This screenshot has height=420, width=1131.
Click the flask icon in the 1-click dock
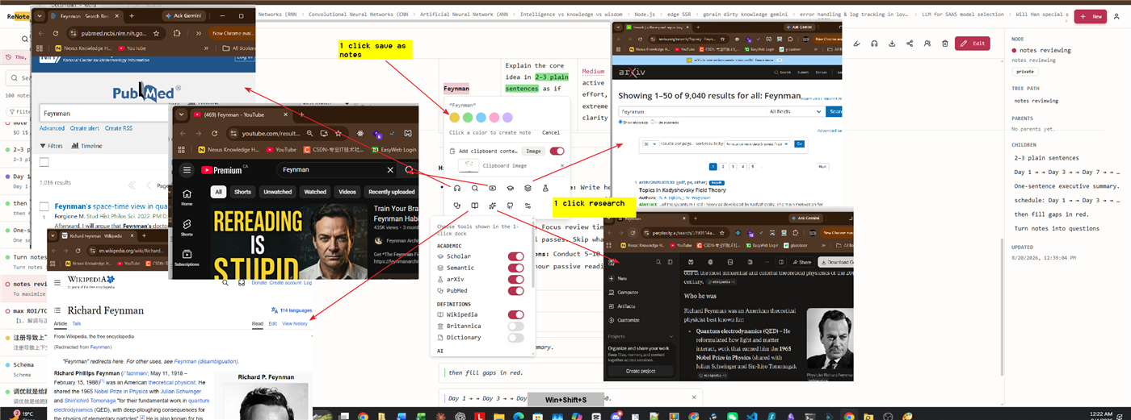(x=545, y=188)
